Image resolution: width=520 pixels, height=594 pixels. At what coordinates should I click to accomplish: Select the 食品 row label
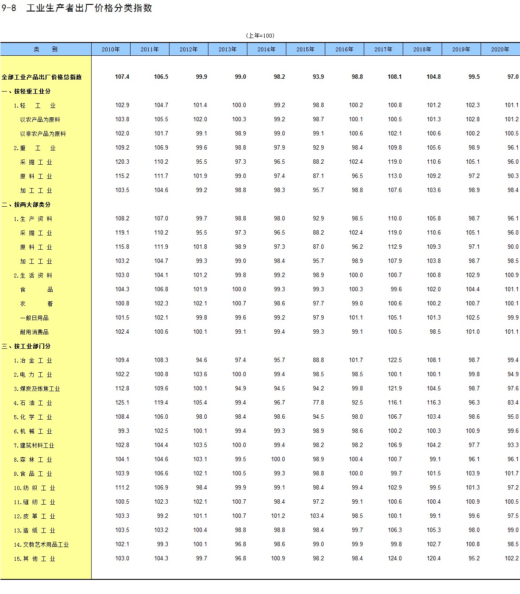pos(36,289)
